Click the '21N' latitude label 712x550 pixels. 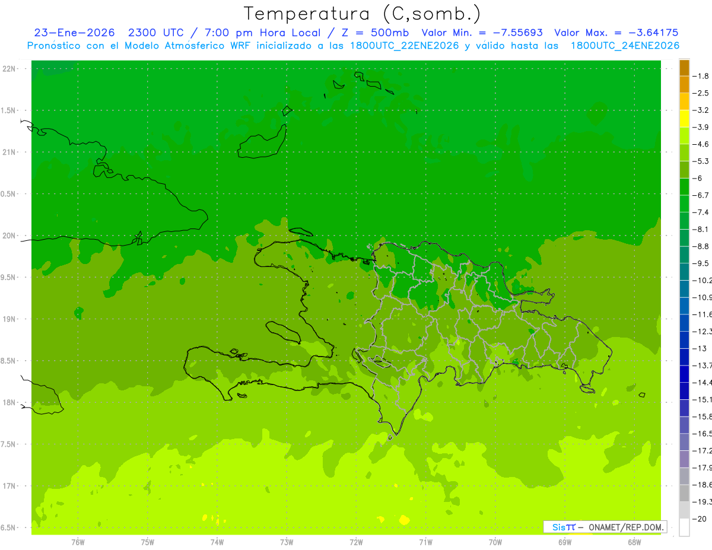click(x=8, y=152)
